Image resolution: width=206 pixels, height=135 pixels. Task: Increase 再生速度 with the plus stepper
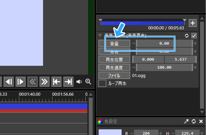pyautogui.click(x=195, y=67)
